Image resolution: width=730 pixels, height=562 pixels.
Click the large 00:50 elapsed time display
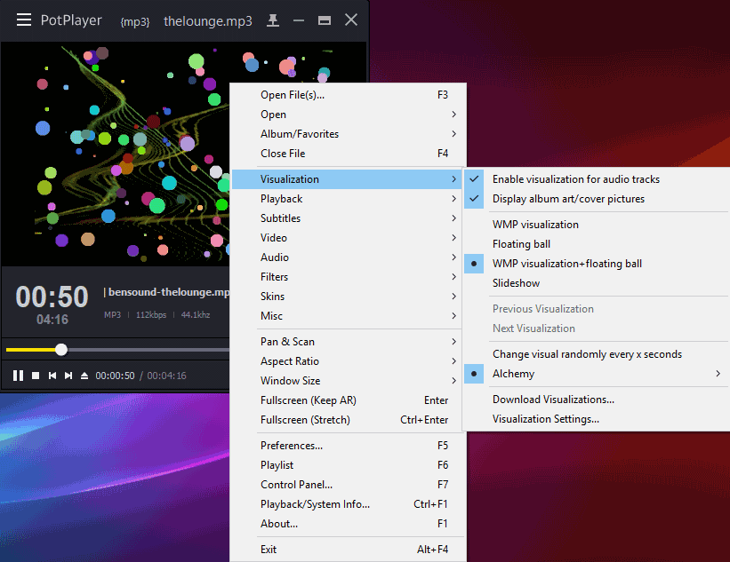[x=52, y=297]
